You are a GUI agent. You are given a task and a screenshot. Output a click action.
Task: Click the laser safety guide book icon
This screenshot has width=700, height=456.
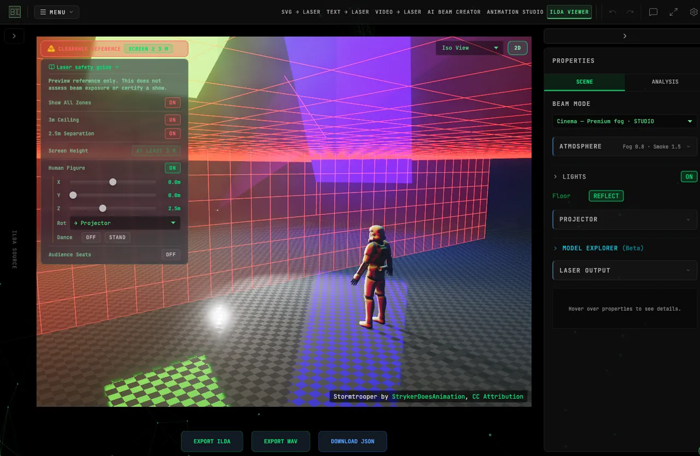coord(51,67)
